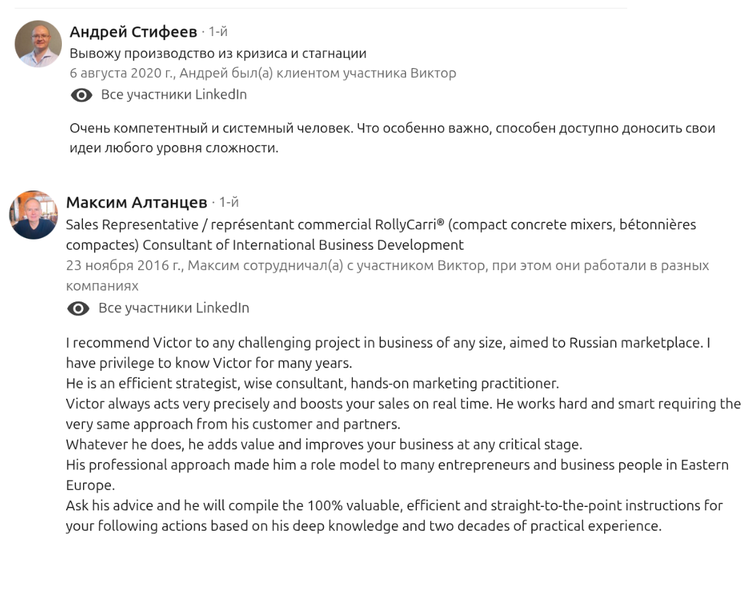Select "Все участники LinkedIn" under Максим's recommendation
This screenshot has width=749, height=592.
(173, 308)
